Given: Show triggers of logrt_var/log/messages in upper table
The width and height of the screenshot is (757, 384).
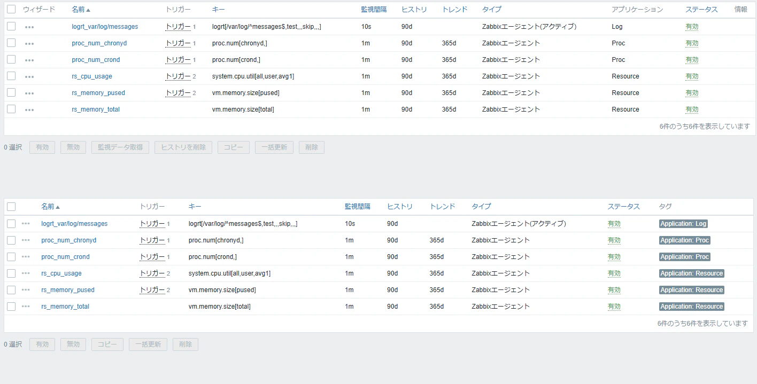Looking at the screenshot, I should [178, 26].
